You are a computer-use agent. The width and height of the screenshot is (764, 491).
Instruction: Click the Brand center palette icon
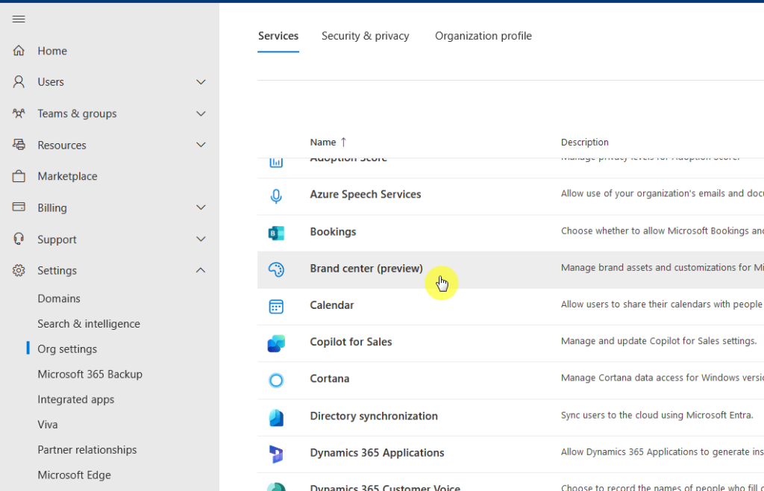(276, 269)
